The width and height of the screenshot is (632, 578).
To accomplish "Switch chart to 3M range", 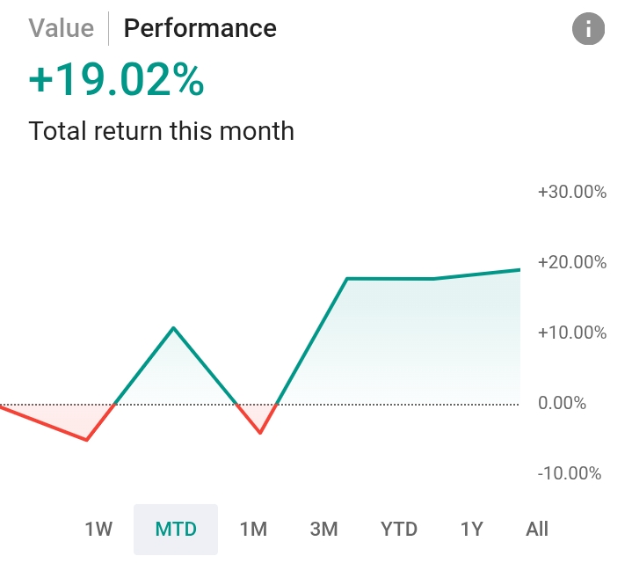I will [323, 530].
